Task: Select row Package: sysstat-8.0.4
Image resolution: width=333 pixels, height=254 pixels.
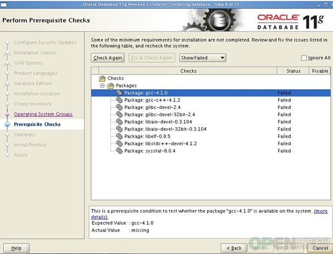Action: 210,150
